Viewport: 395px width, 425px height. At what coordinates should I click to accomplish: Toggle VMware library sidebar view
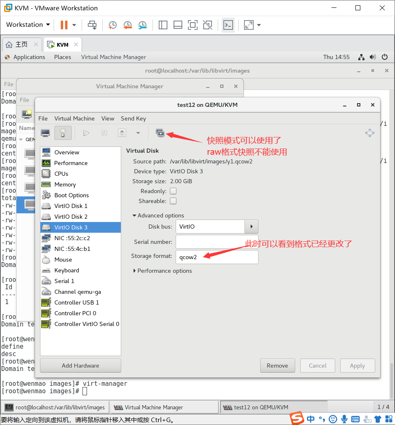[163, 25]
